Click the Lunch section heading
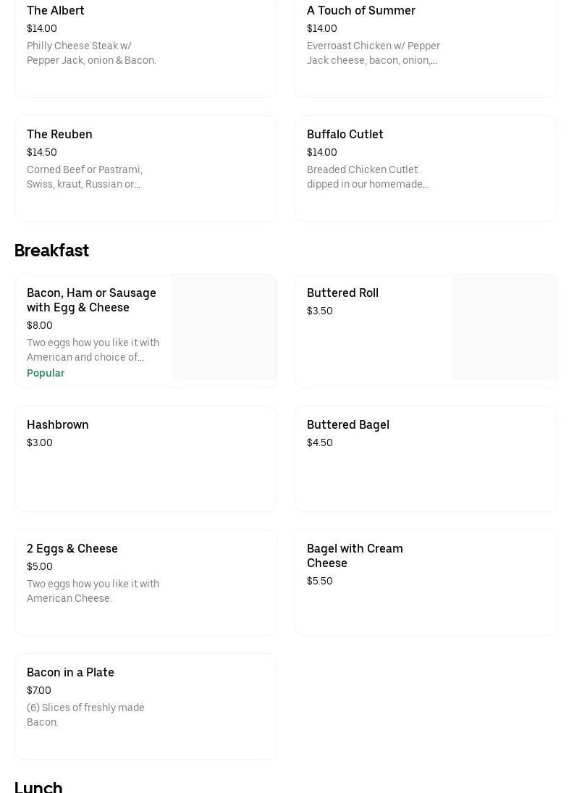582x793 pixels. (38, 786)
